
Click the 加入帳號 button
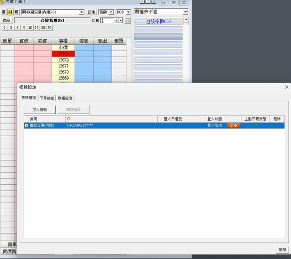(39, 110)
